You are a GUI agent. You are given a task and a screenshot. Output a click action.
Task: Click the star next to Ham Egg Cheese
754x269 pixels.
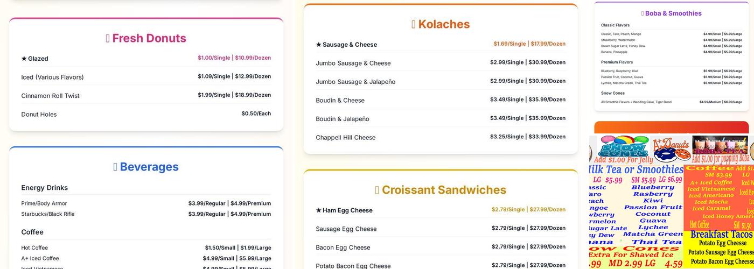pyautogui.click(x=319, y=210)
